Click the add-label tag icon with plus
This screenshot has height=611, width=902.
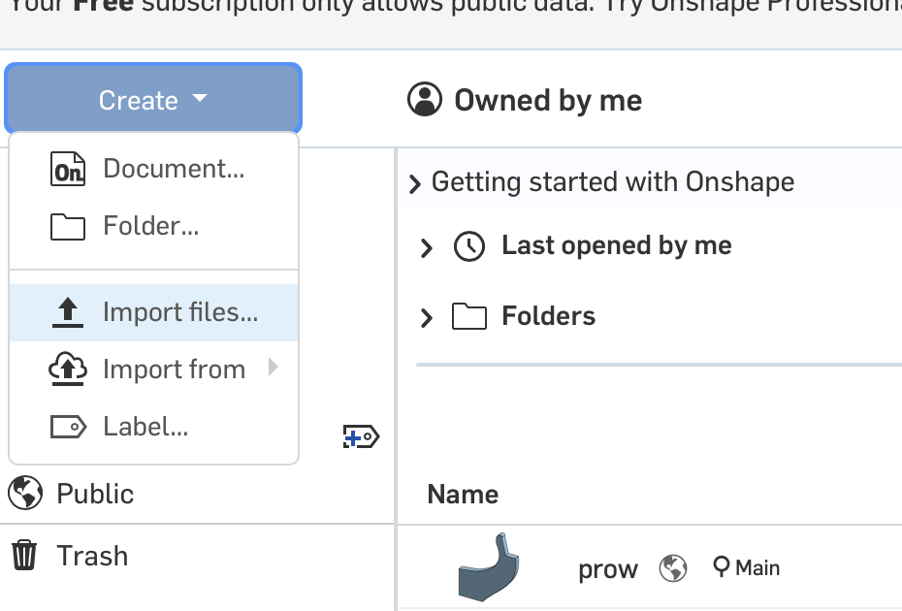(x=361, y=438)
